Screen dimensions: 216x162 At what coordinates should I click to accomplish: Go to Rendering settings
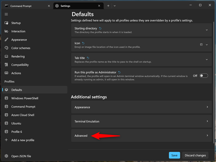tap(35, 56)
